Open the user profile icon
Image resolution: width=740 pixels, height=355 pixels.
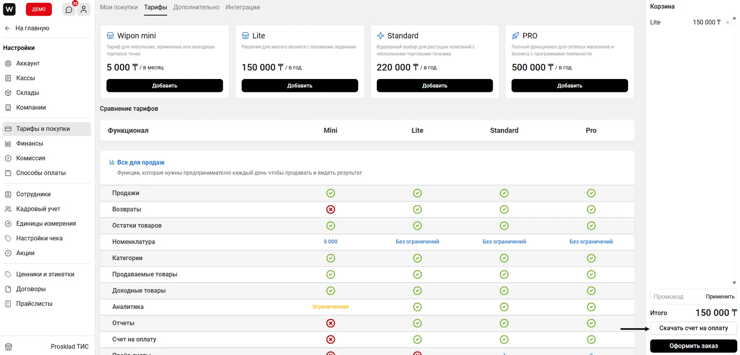coord(84,10)
